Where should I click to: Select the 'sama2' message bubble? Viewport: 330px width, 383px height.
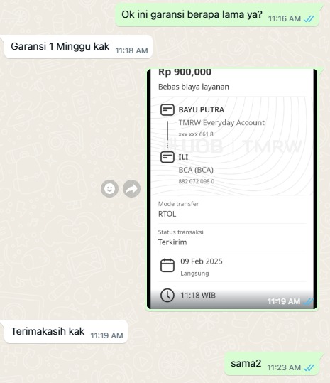272,364
